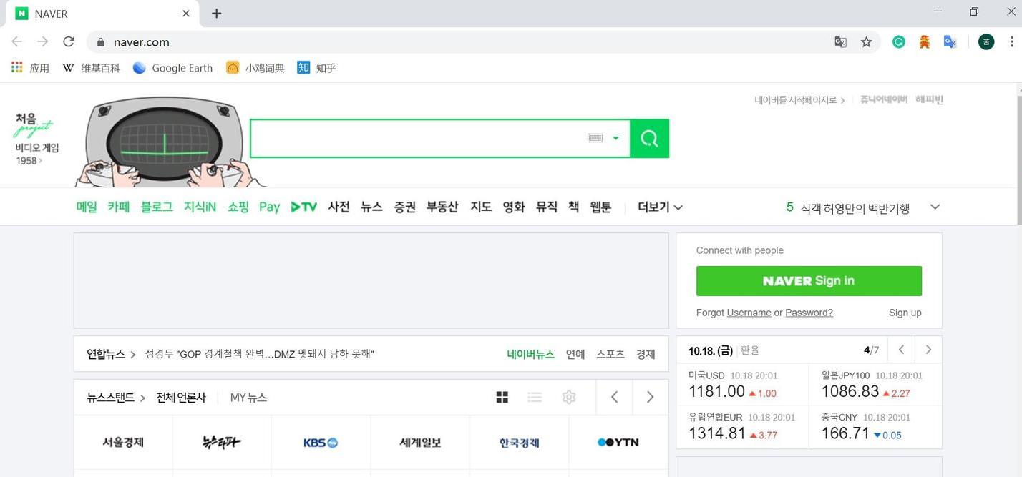This screenshot has height=477, width=1022.
Task: Open a new tab with the plus icon
Action: coord(216,14)
